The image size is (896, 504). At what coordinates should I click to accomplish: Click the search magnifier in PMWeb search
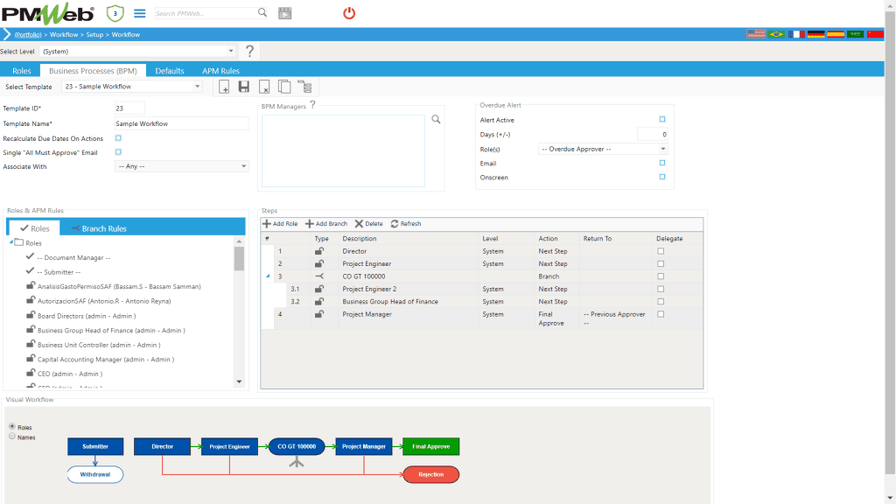(x=262, y=12)
